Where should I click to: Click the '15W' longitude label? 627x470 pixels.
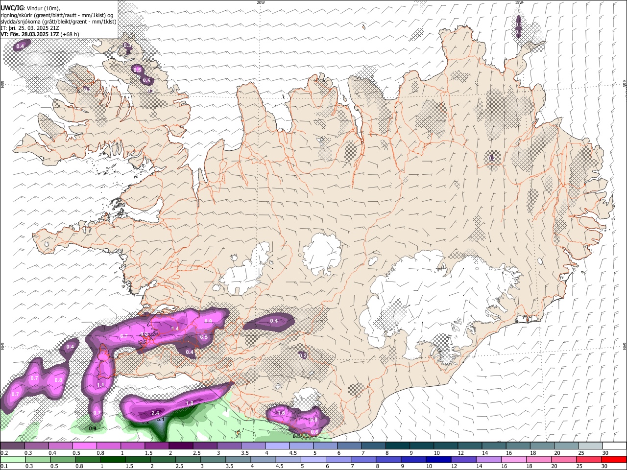click(x=519, y=2)
